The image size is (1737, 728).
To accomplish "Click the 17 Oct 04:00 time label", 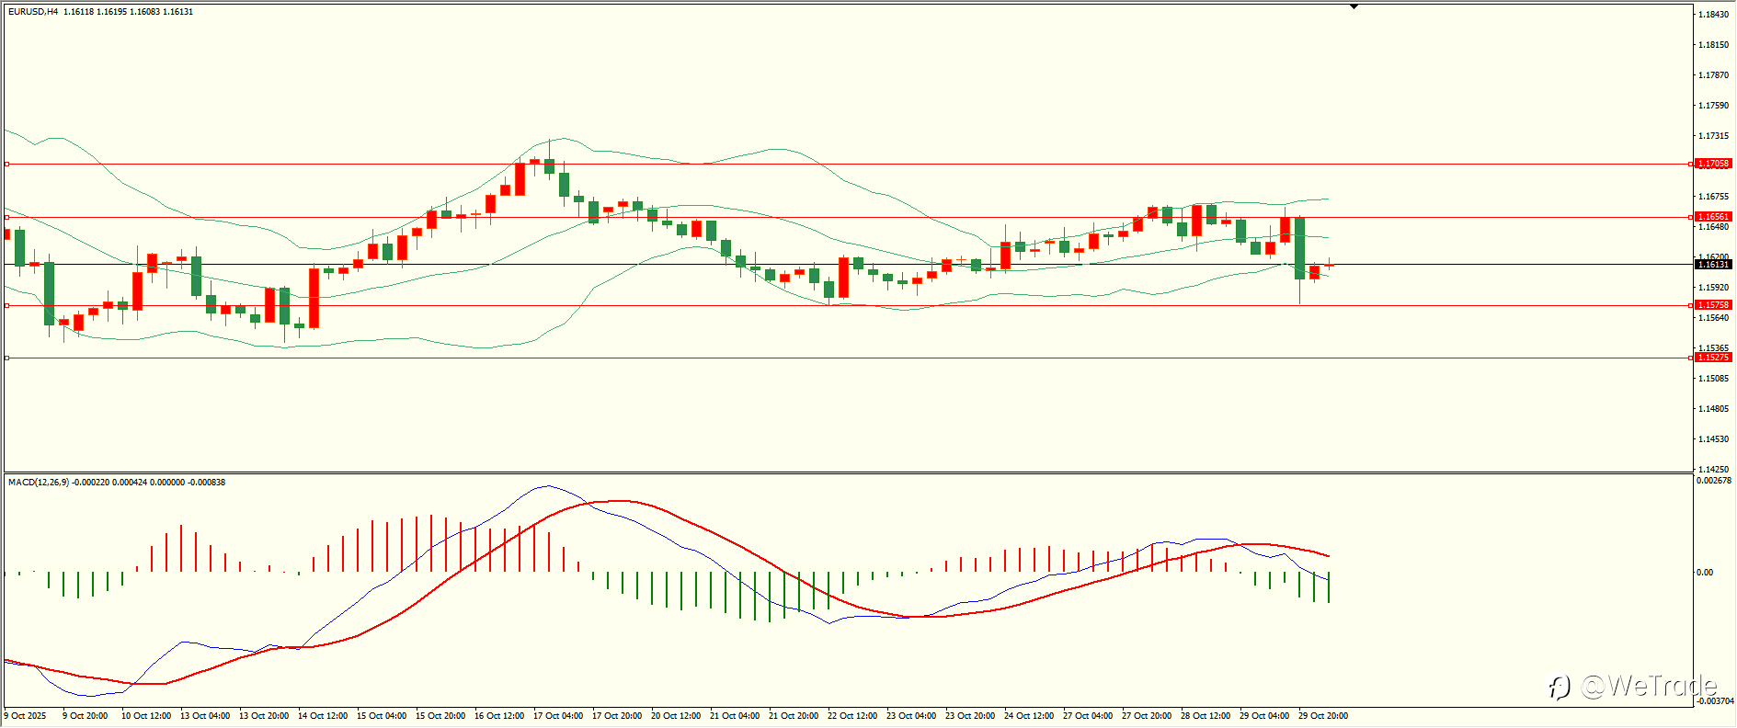I will click(x=558, y=716).
